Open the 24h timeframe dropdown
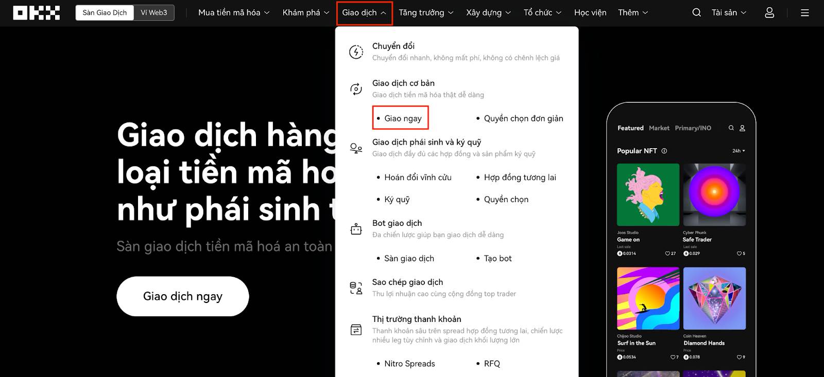The image size is (824, 377). pyautogui.click(x=739, y=151)
